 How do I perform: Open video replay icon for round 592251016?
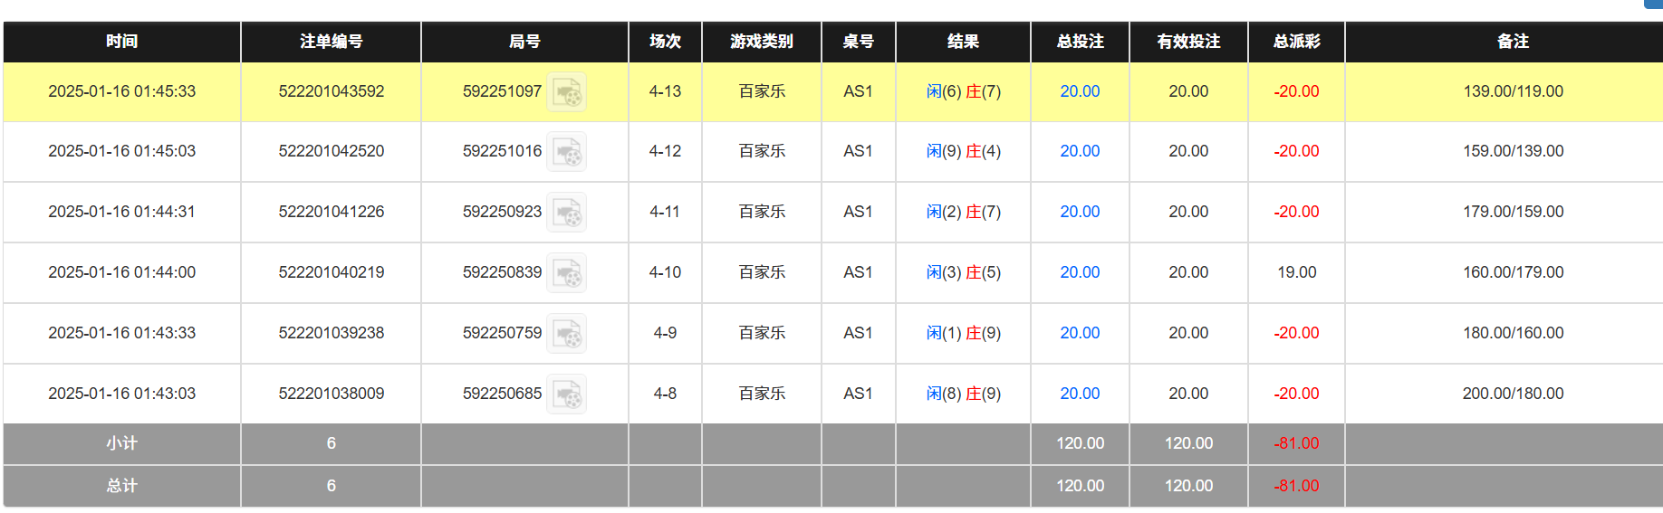[x=567, y=152]
